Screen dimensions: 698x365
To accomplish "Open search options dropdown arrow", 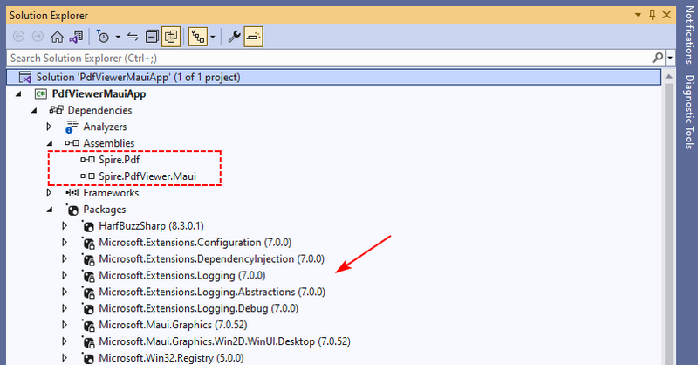I will coord(670,58).
